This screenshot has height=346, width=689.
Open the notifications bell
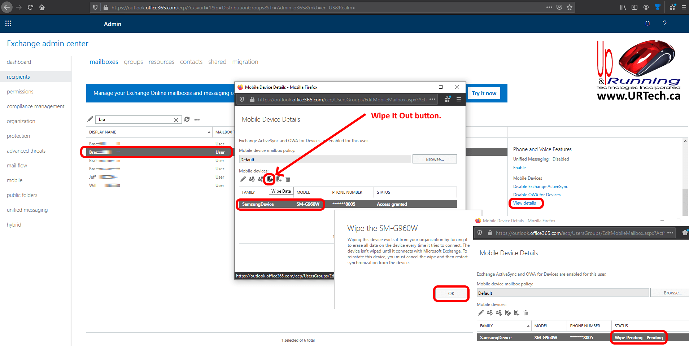(647, 23)
